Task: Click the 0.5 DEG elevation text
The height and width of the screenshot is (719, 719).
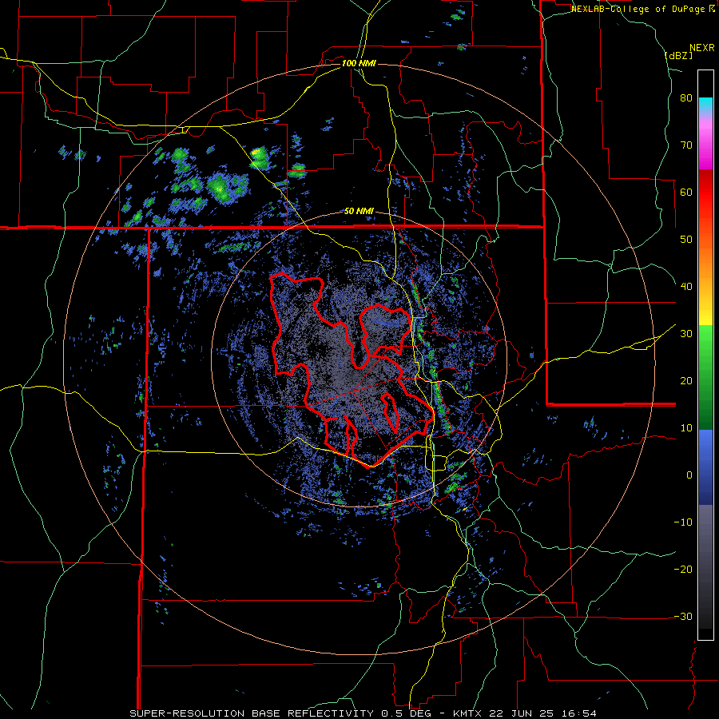Action: [409, 713]
